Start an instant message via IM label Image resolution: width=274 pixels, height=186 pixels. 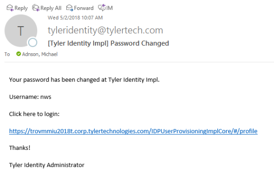109,8
